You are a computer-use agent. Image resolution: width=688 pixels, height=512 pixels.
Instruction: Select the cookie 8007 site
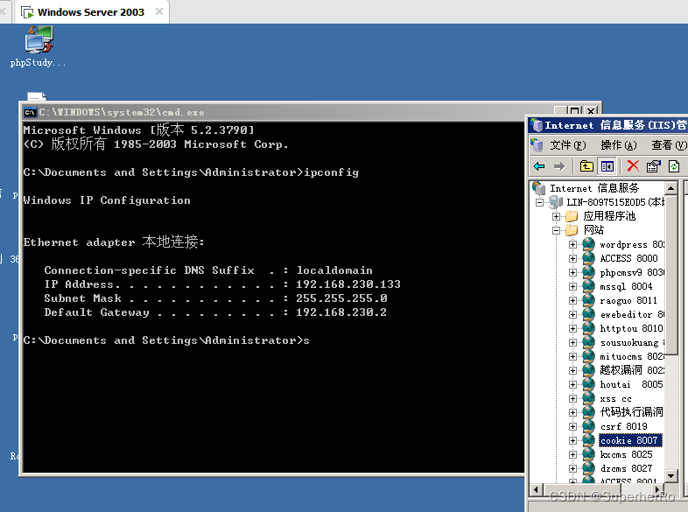tap(629, 440)
